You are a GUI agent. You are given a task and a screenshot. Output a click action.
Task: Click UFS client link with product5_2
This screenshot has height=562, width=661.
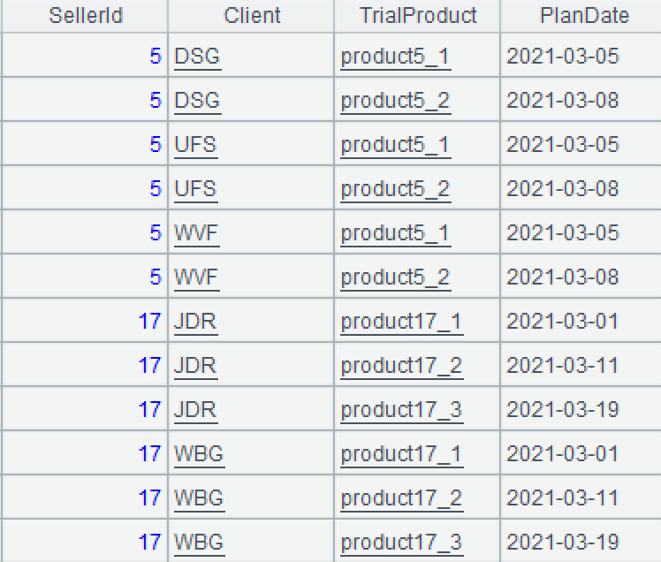195,189
